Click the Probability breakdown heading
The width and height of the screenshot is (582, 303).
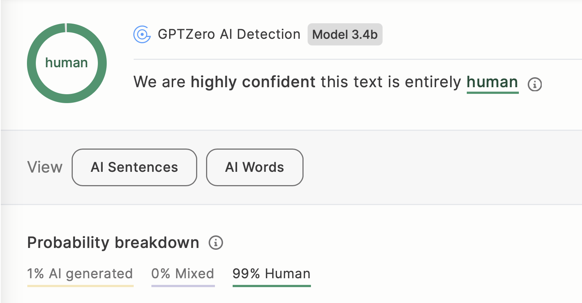coord(113,243)
